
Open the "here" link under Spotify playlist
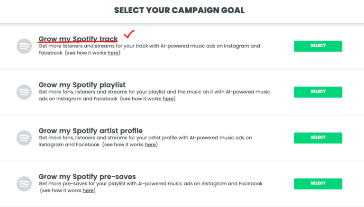point(168,99)
